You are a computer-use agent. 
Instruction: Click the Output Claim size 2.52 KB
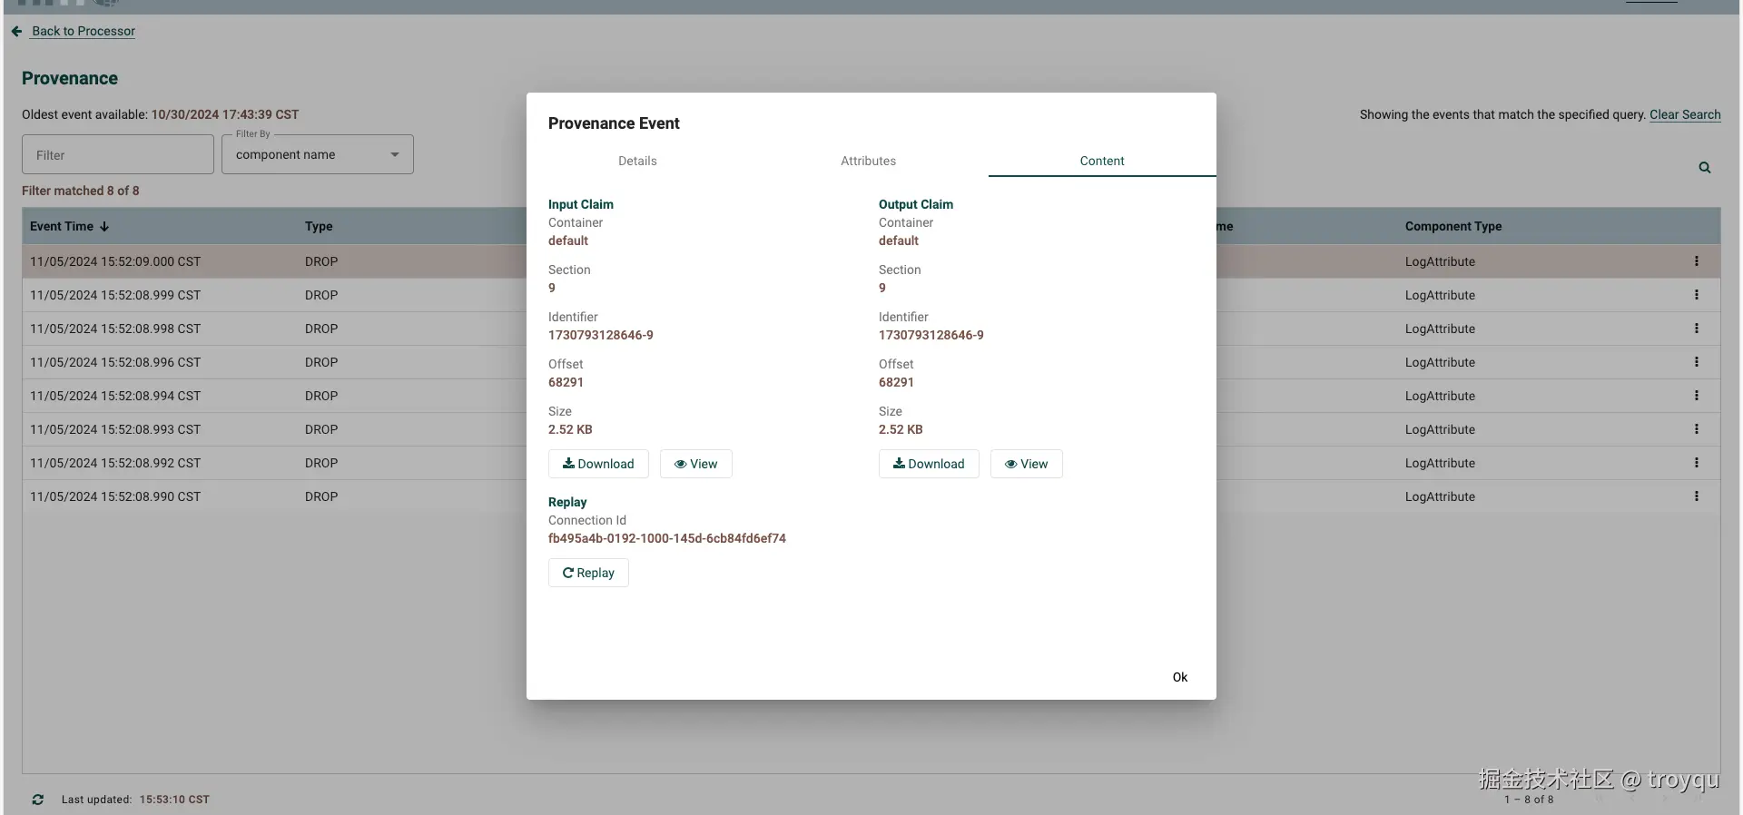[901, 429]
